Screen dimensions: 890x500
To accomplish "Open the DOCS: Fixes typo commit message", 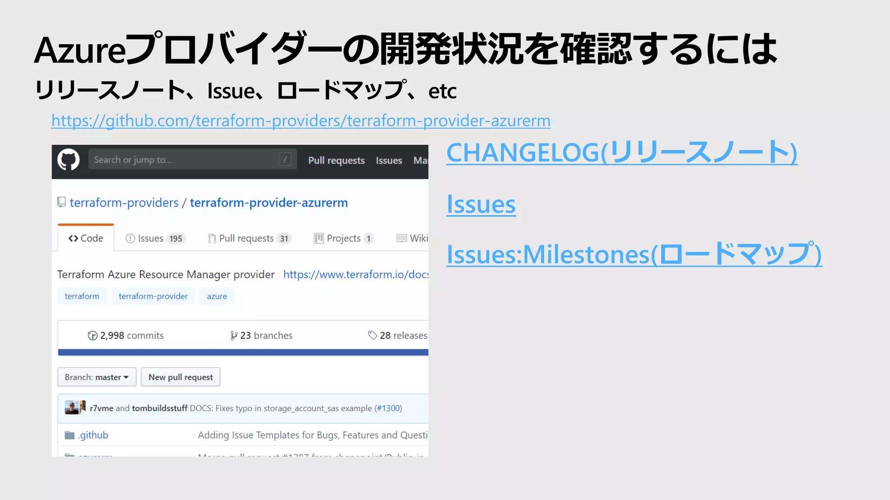I will click(x=281, y=408).
